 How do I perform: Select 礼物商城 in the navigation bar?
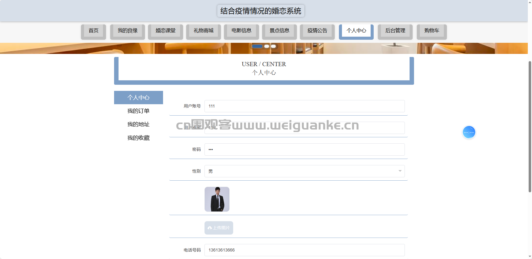[203, 31]
